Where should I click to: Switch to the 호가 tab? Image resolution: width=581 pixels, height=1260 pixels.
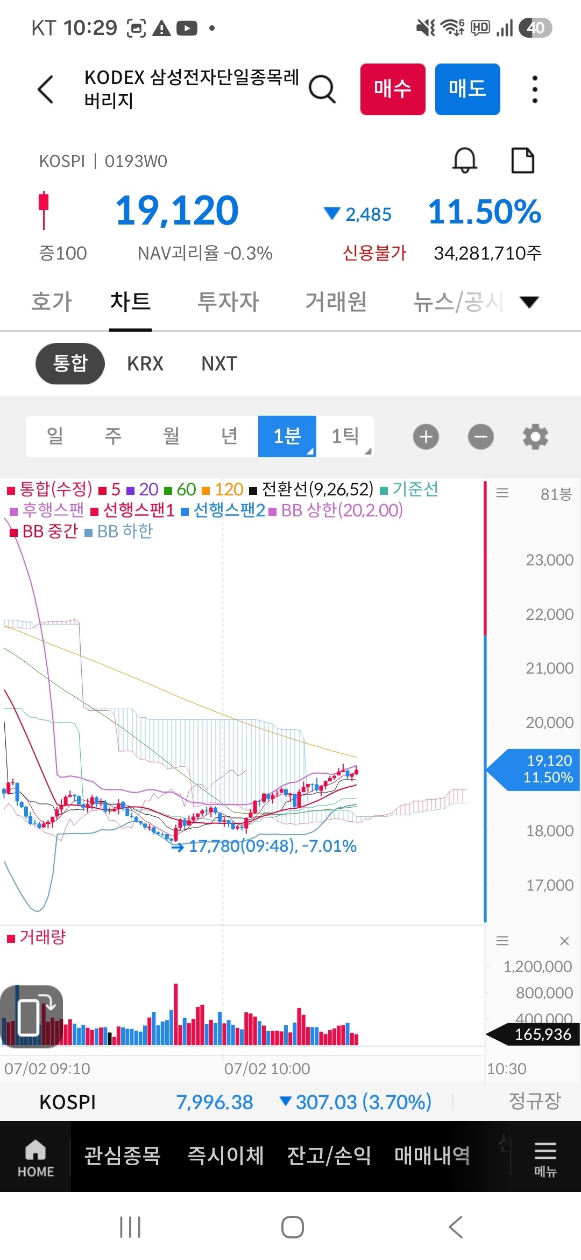click(52, 302)
